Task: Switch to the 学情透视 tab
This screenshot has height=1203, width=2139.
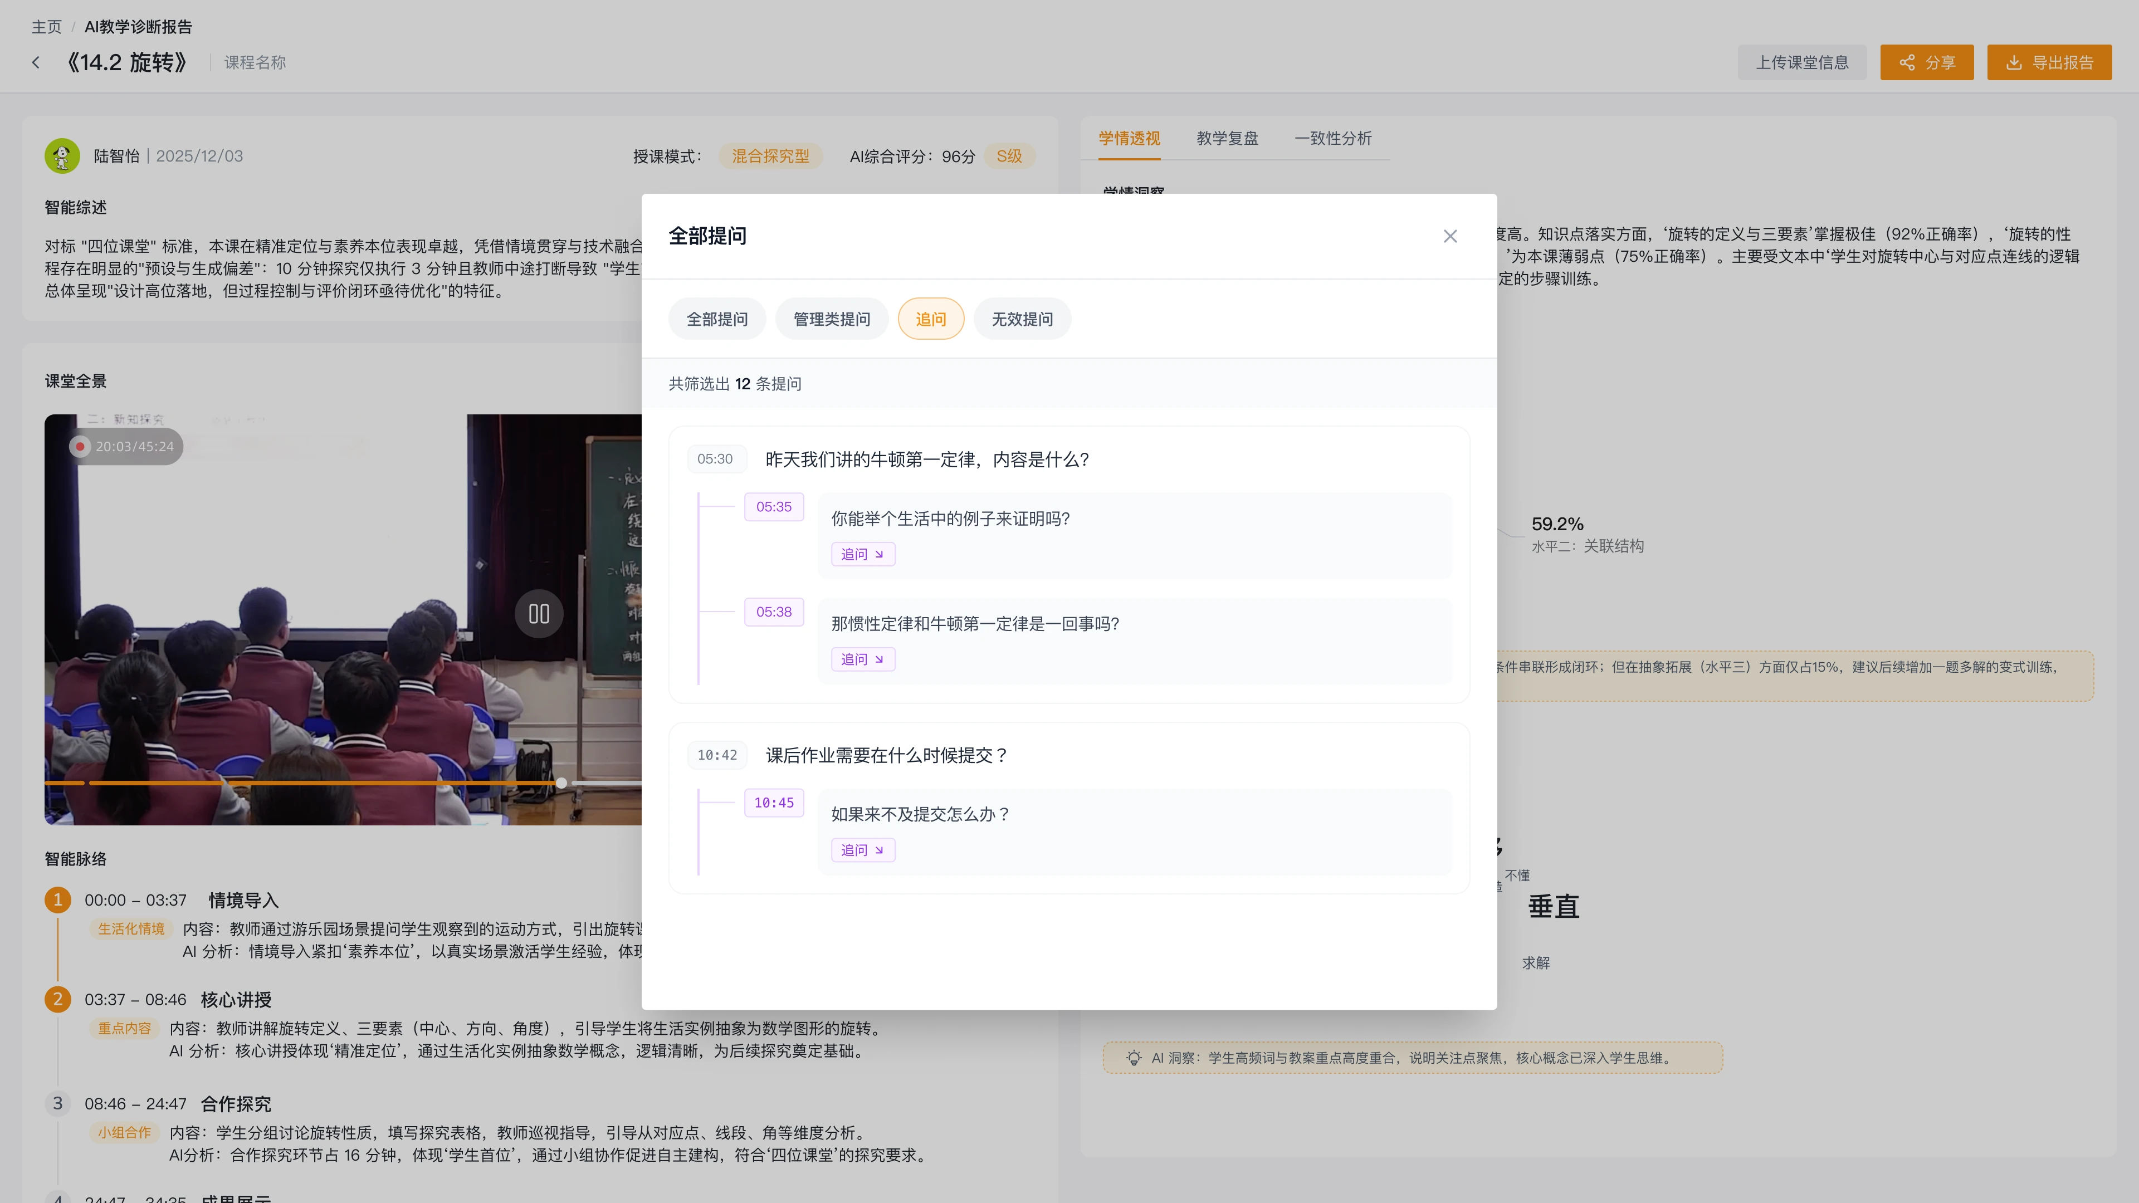Action: pyautogui.click(x=1129, y=139)
